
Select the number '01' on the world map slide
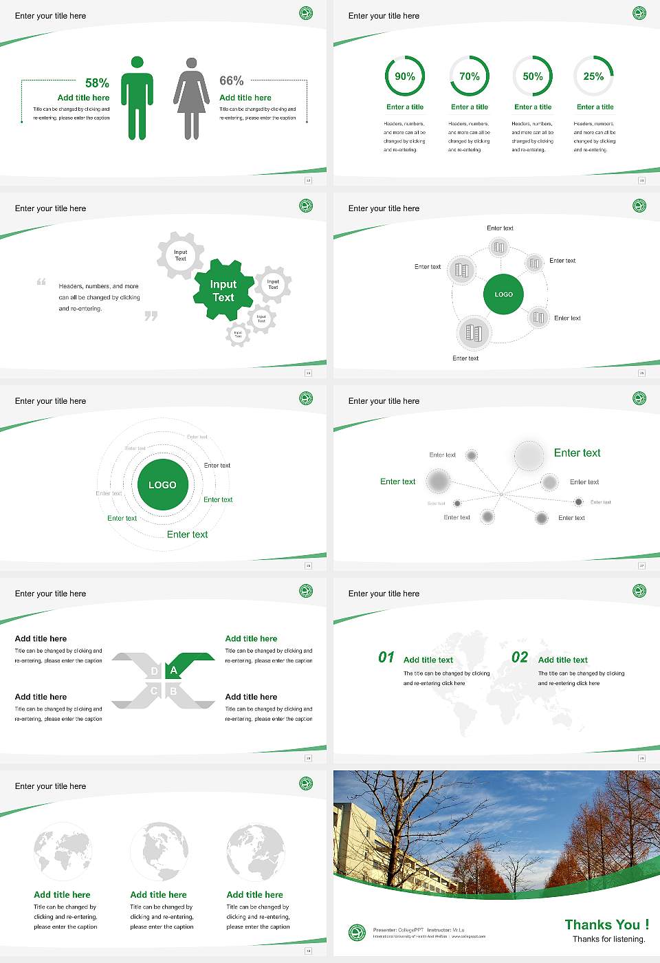pyautogui.click(x=386, y=658)
